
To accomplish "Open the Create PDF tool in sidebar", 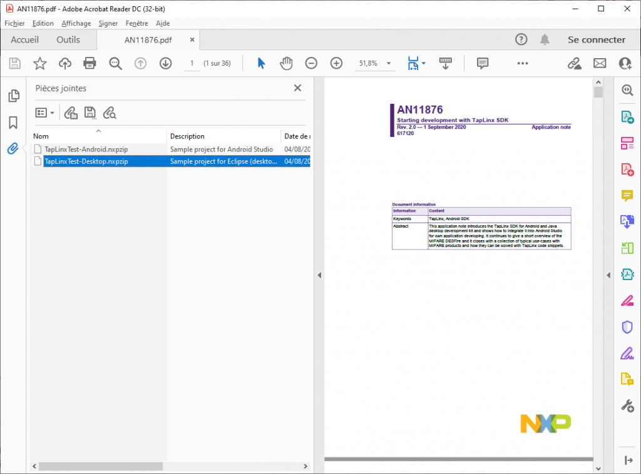I will click(x=627, y=169).
